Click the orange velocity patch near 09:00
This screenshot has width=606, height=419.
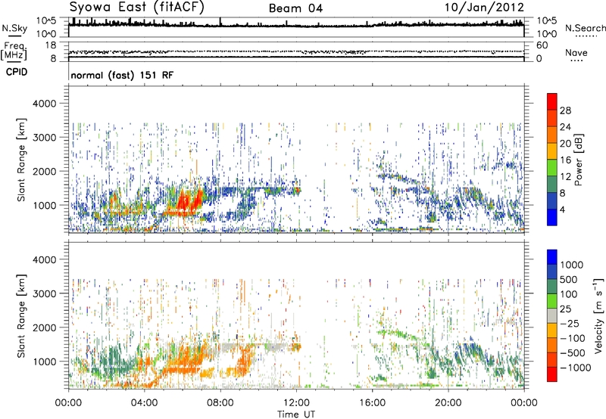(x=244, y=361)
